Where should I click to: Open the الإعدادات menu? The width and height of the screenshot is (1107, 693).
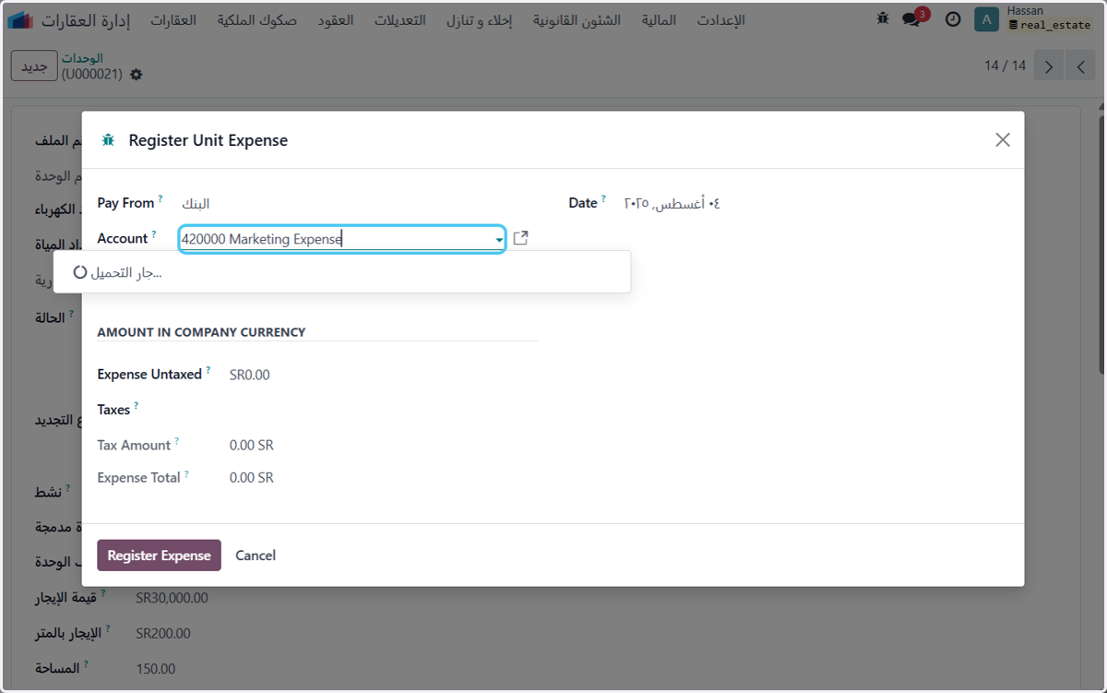[x=721, y=19]
